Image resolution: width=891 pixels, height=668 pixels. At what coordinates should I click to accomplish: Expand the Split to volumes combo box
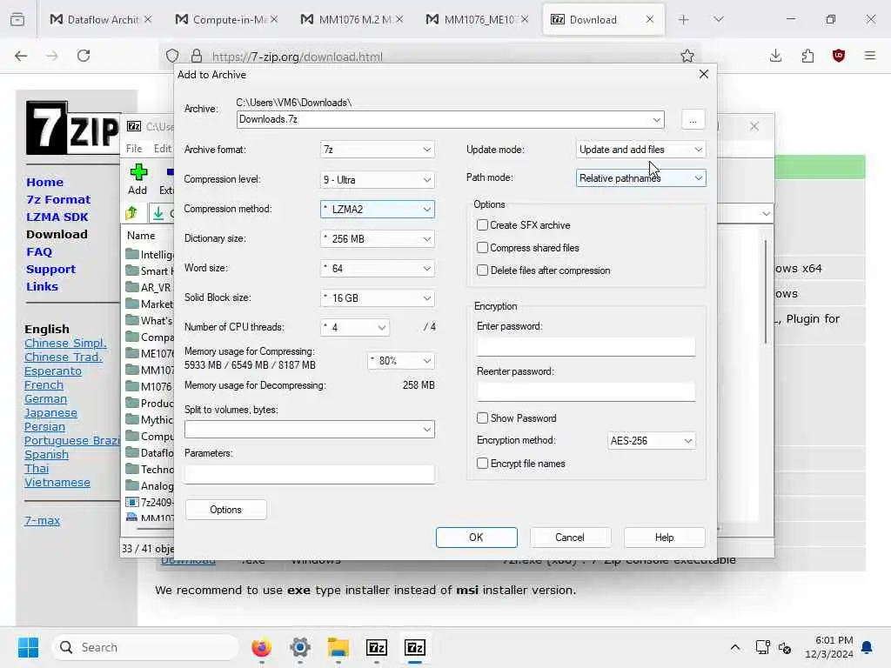click(310, 430)
